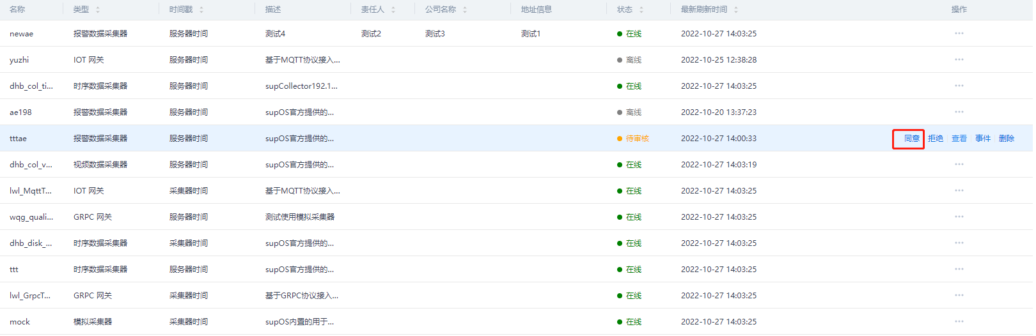Screen dimensions: 1036x336
Task: Click the 责任人 sort arrows
Action: [393, 10]
